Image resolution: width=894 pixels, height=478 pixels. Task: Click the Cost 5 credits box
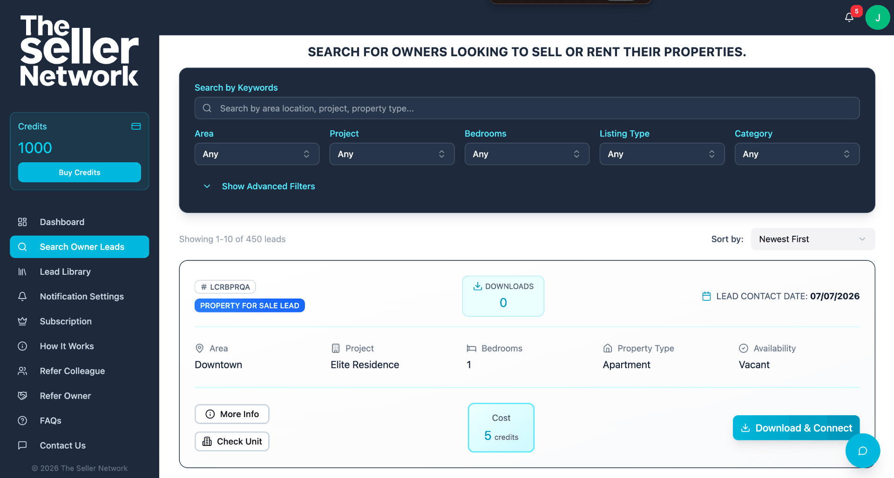tap(501, 428)
